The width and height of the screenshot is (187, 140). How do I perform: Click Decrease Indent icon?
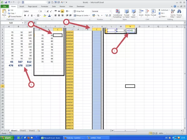coord(67,15)
